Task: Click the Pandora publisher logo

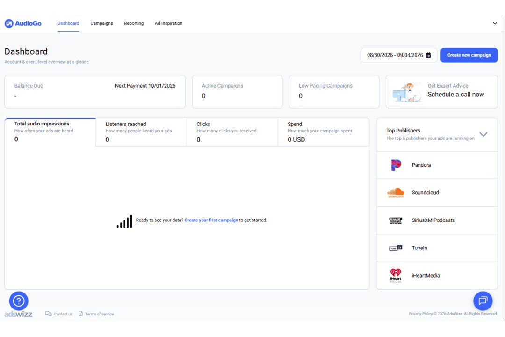Action: tap(396, 165)
